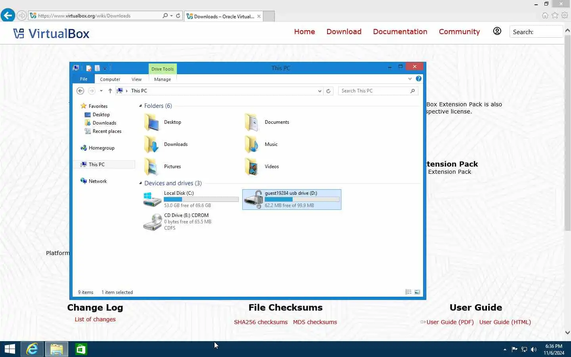Select Homegroup in navigation pane
This screenshot has width=571, height=357.
pyautogui.click(x=98, y=148)
